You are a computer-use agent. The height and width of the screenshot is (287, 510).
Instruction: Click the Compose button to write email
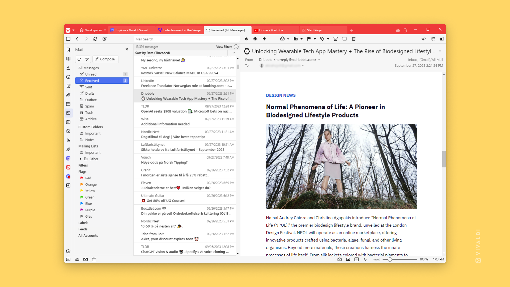(x=105, y=59)
